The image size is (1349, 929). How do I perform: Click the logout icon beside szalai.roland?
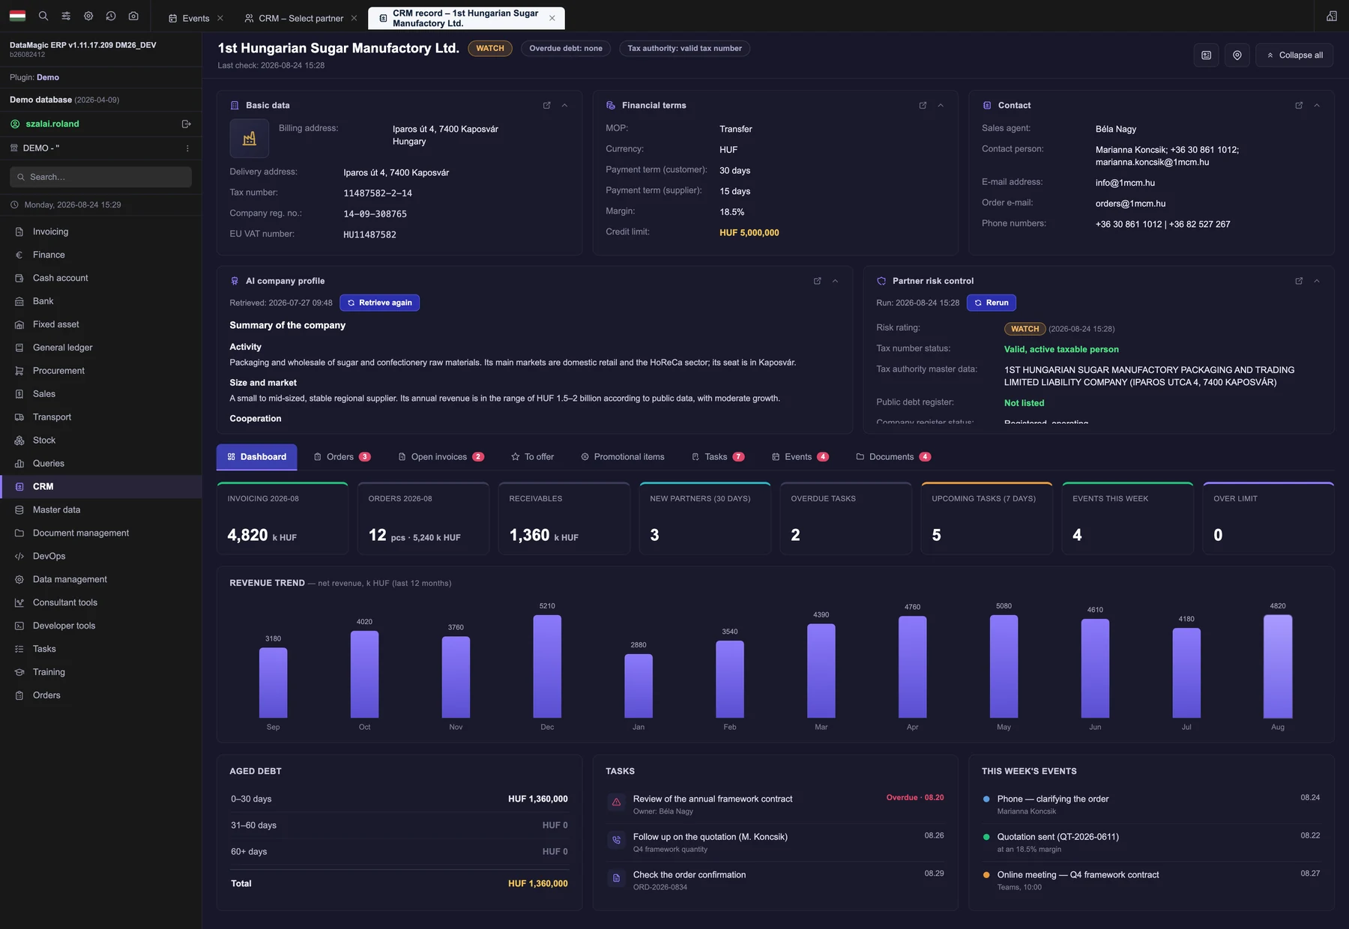pyautogui.click(x=187, y=124)
